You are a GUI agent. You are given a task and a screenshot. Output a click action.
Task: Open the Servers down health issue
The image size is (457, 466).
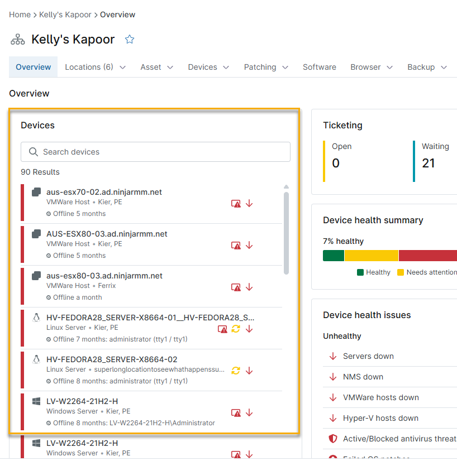[x=368, y=356]
